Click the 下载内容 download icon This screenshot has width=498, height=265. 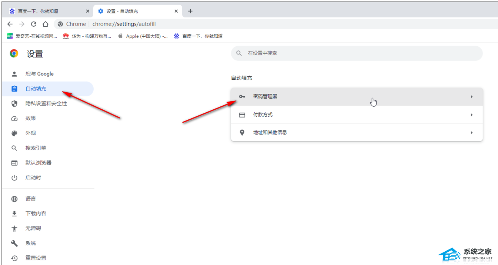click(14, 214)
